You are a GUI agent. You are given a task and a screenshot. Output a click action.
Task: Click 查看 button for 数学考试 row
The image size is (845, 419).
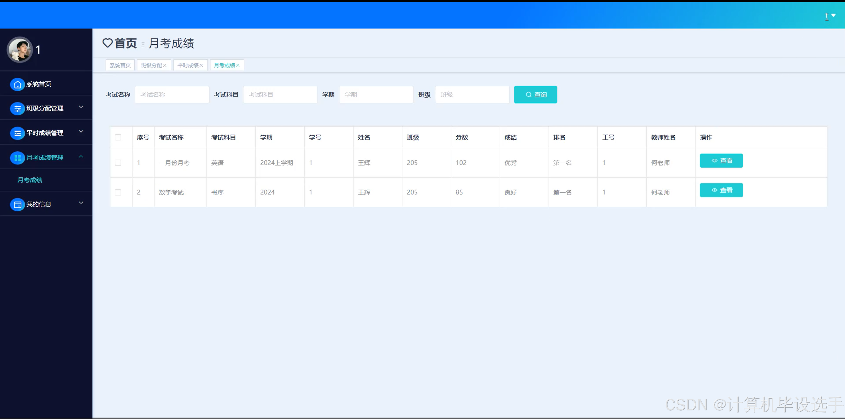tap(721, 190)
